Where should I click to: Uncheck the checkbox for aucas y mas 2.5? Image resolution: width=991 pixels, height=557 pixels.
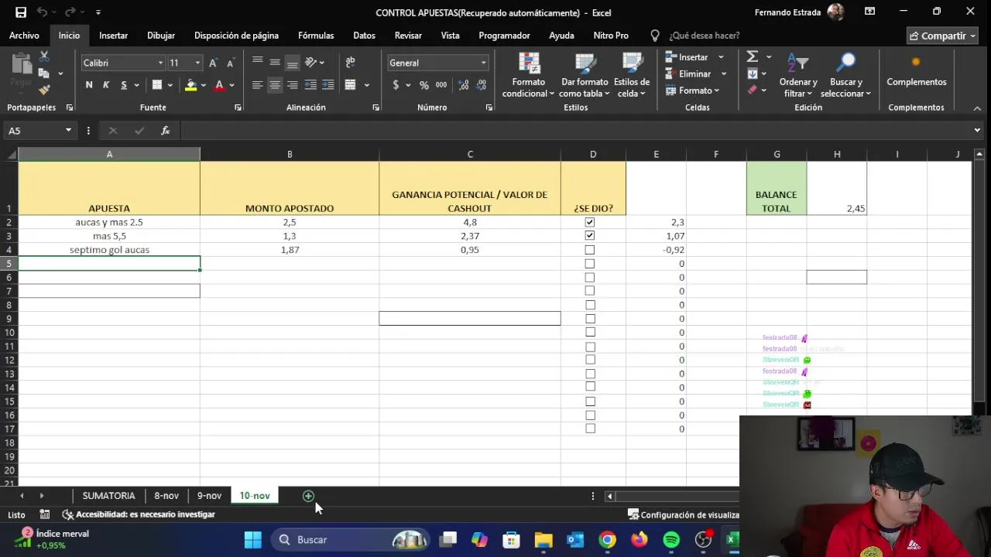590,222
